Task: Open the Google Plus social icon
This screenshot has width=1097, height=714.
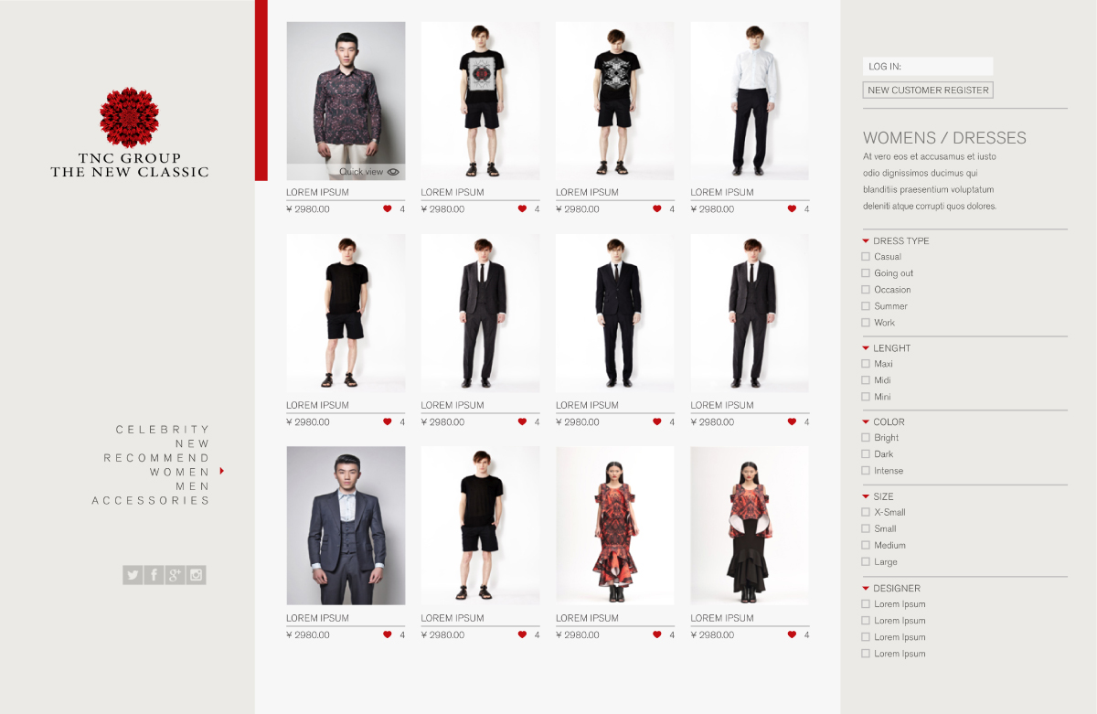Action: point(175,575)
